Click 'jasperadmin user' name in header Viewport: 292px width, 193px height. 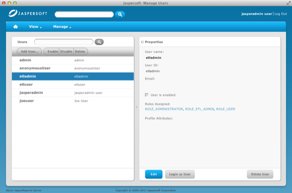click(257, 14)
